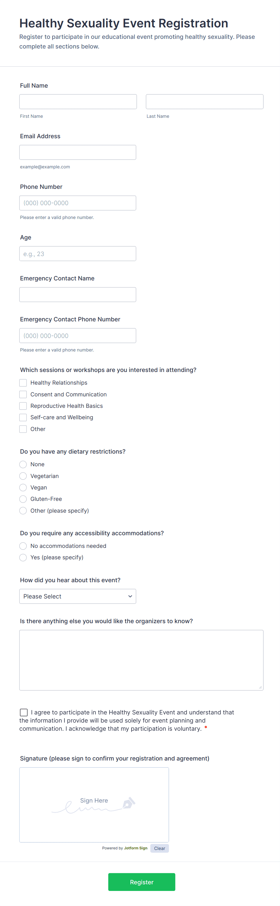
Task: Select Vegan as dietary restriction
Action: 23,487
